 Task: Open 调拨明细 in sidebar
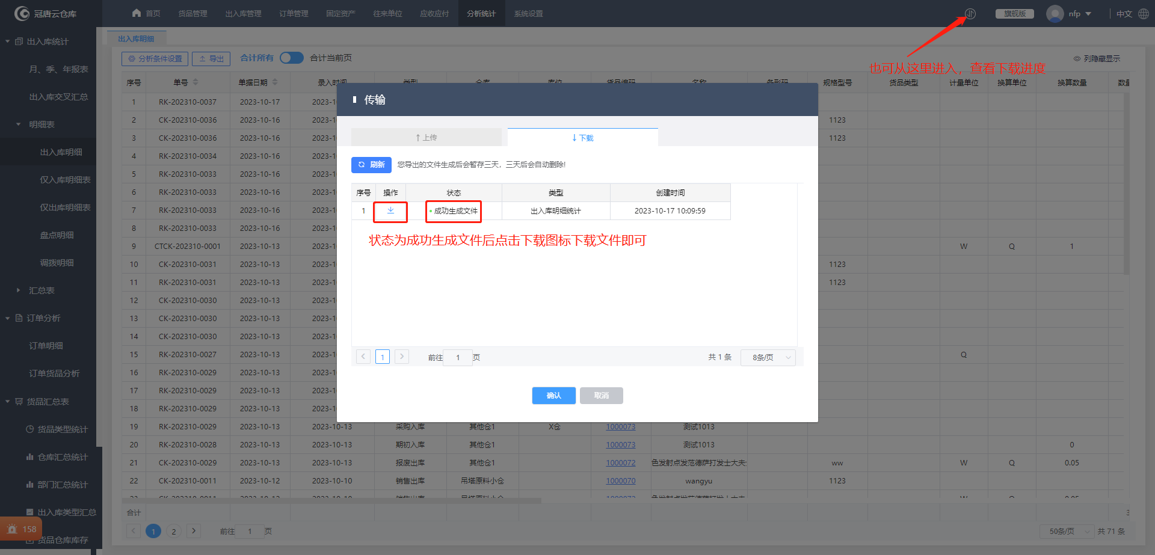click(57, 263)
